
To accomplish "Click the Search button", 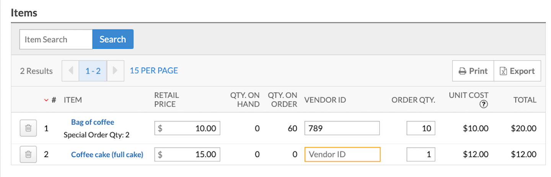I will pos(113,39).
